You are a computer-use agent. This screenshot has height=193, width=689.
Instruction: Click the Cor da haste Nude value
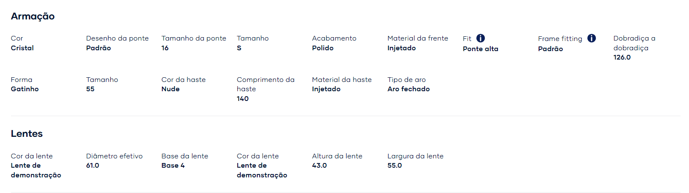[170, 89]
